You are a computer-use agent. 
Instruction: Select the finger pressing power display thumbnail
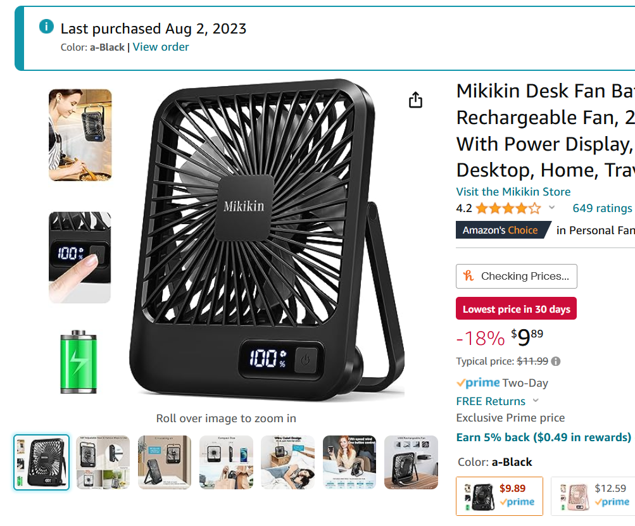(x=80, y=257)
